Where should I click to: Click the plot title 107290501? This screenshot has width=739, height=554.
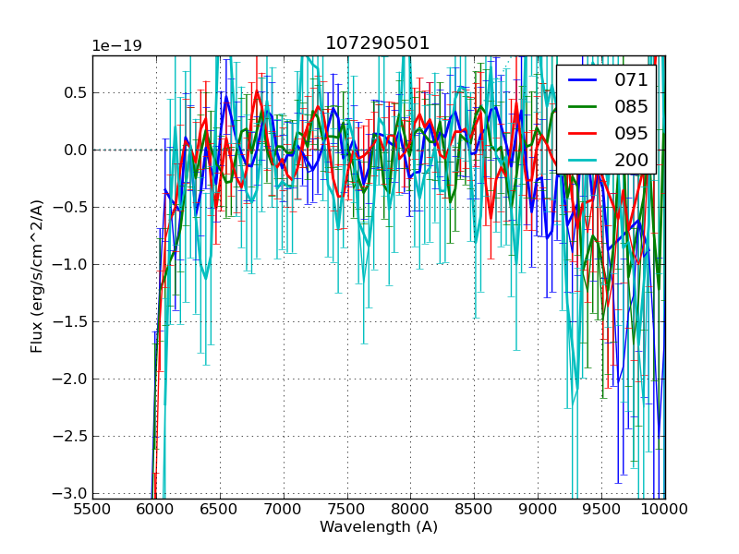pos(378,43)
